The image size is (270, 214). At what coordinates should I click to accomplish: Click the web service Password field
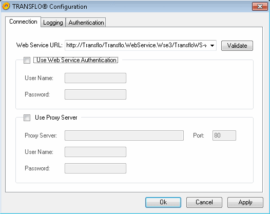point(95,94)
